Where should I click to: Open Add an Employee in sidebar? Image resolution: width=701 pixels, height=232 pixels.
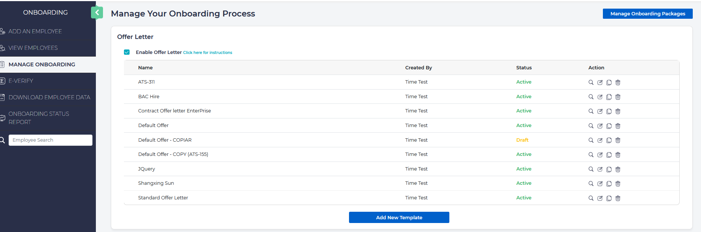tap(35, 31)
